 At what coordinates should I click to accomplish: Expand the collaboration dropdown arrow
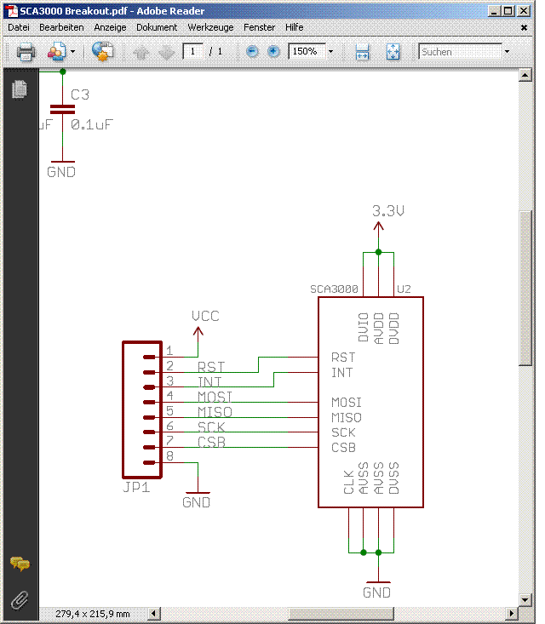73,52
